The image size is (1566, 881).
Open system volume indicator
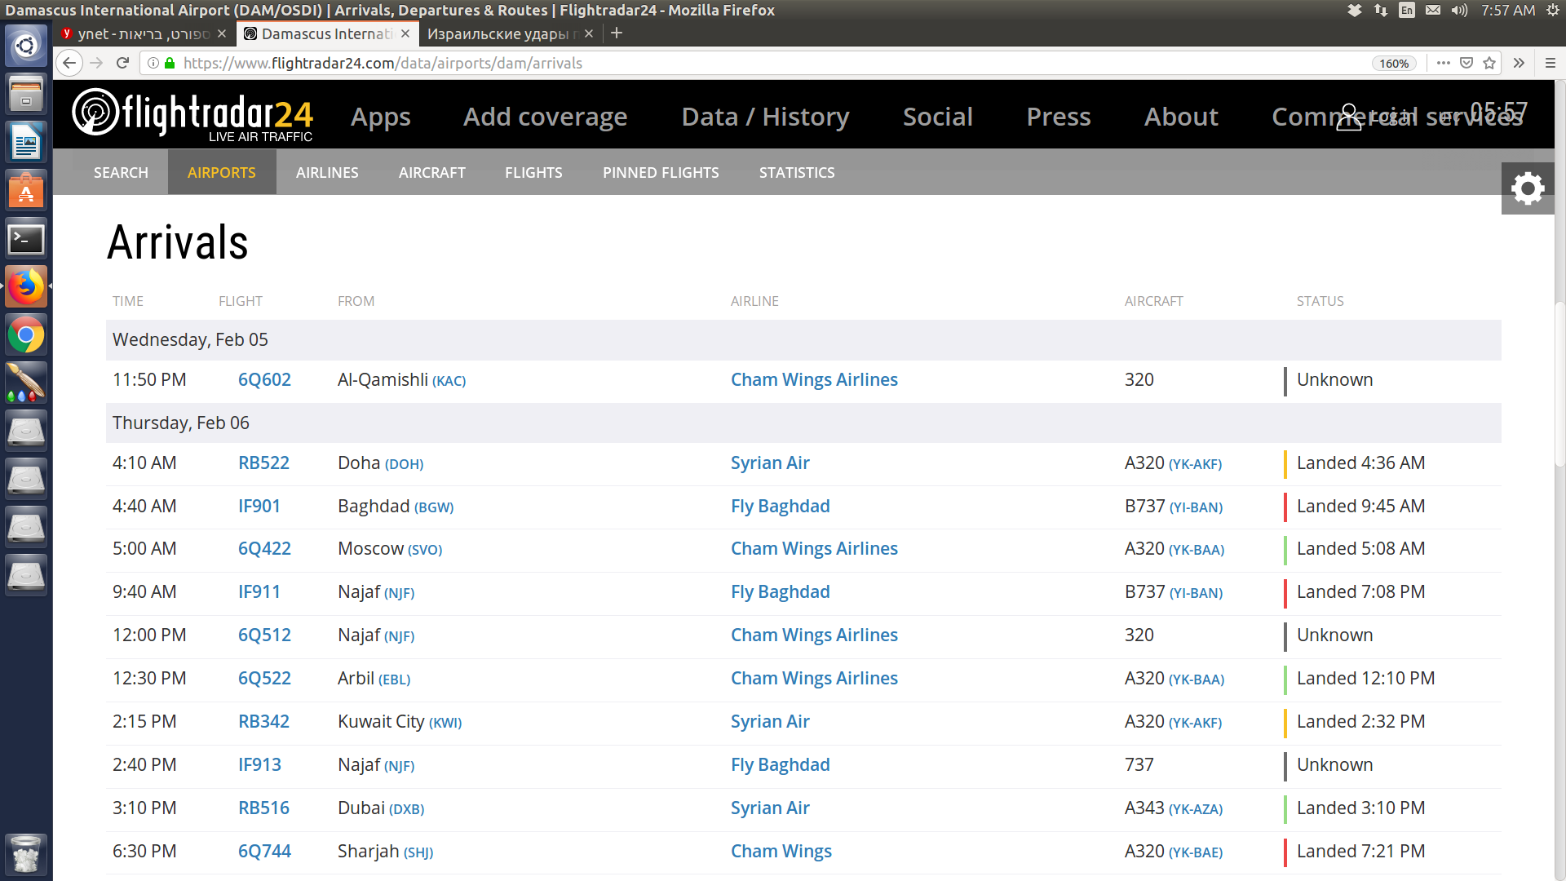point(1459,10)
